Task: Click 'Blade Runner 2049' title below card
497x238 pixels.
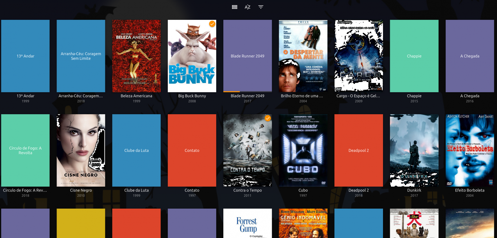Action: 248,96
